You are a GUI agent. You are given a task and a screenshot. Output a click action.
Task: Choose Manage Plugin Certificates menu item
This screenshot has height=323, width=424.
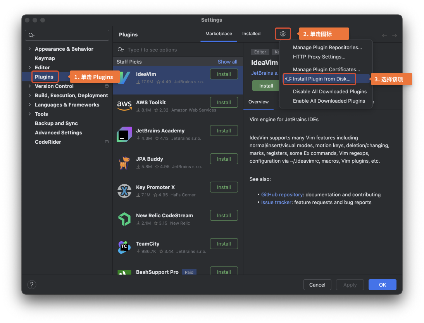pos(326,69)
